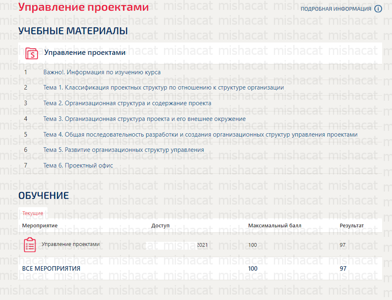Click row number 4 beside Тема 3
The width and height of the screenshot is (392, 300).
26,119
